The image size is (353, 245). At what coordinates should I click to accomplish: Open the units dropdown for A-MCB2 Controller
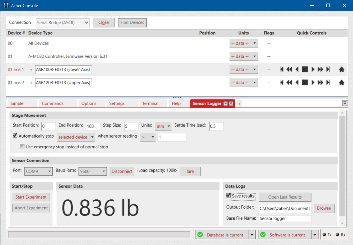(x=244, y=56)
